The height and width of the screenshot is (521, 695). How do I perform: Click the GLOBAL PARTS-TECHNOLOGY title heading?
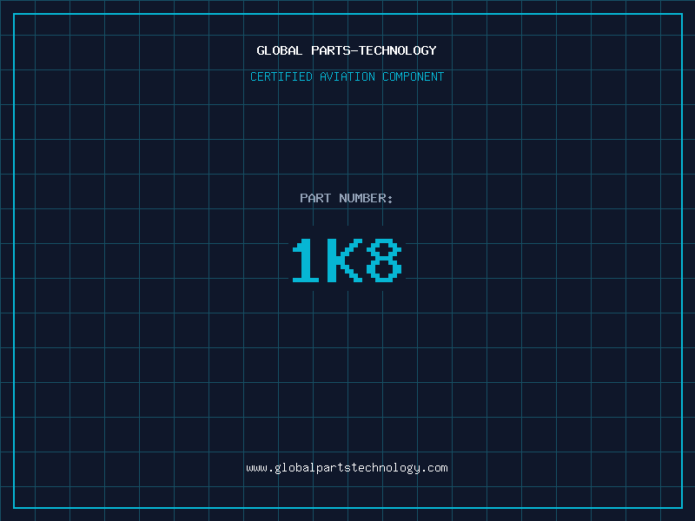pyautogui.click(x=347, y=50)
